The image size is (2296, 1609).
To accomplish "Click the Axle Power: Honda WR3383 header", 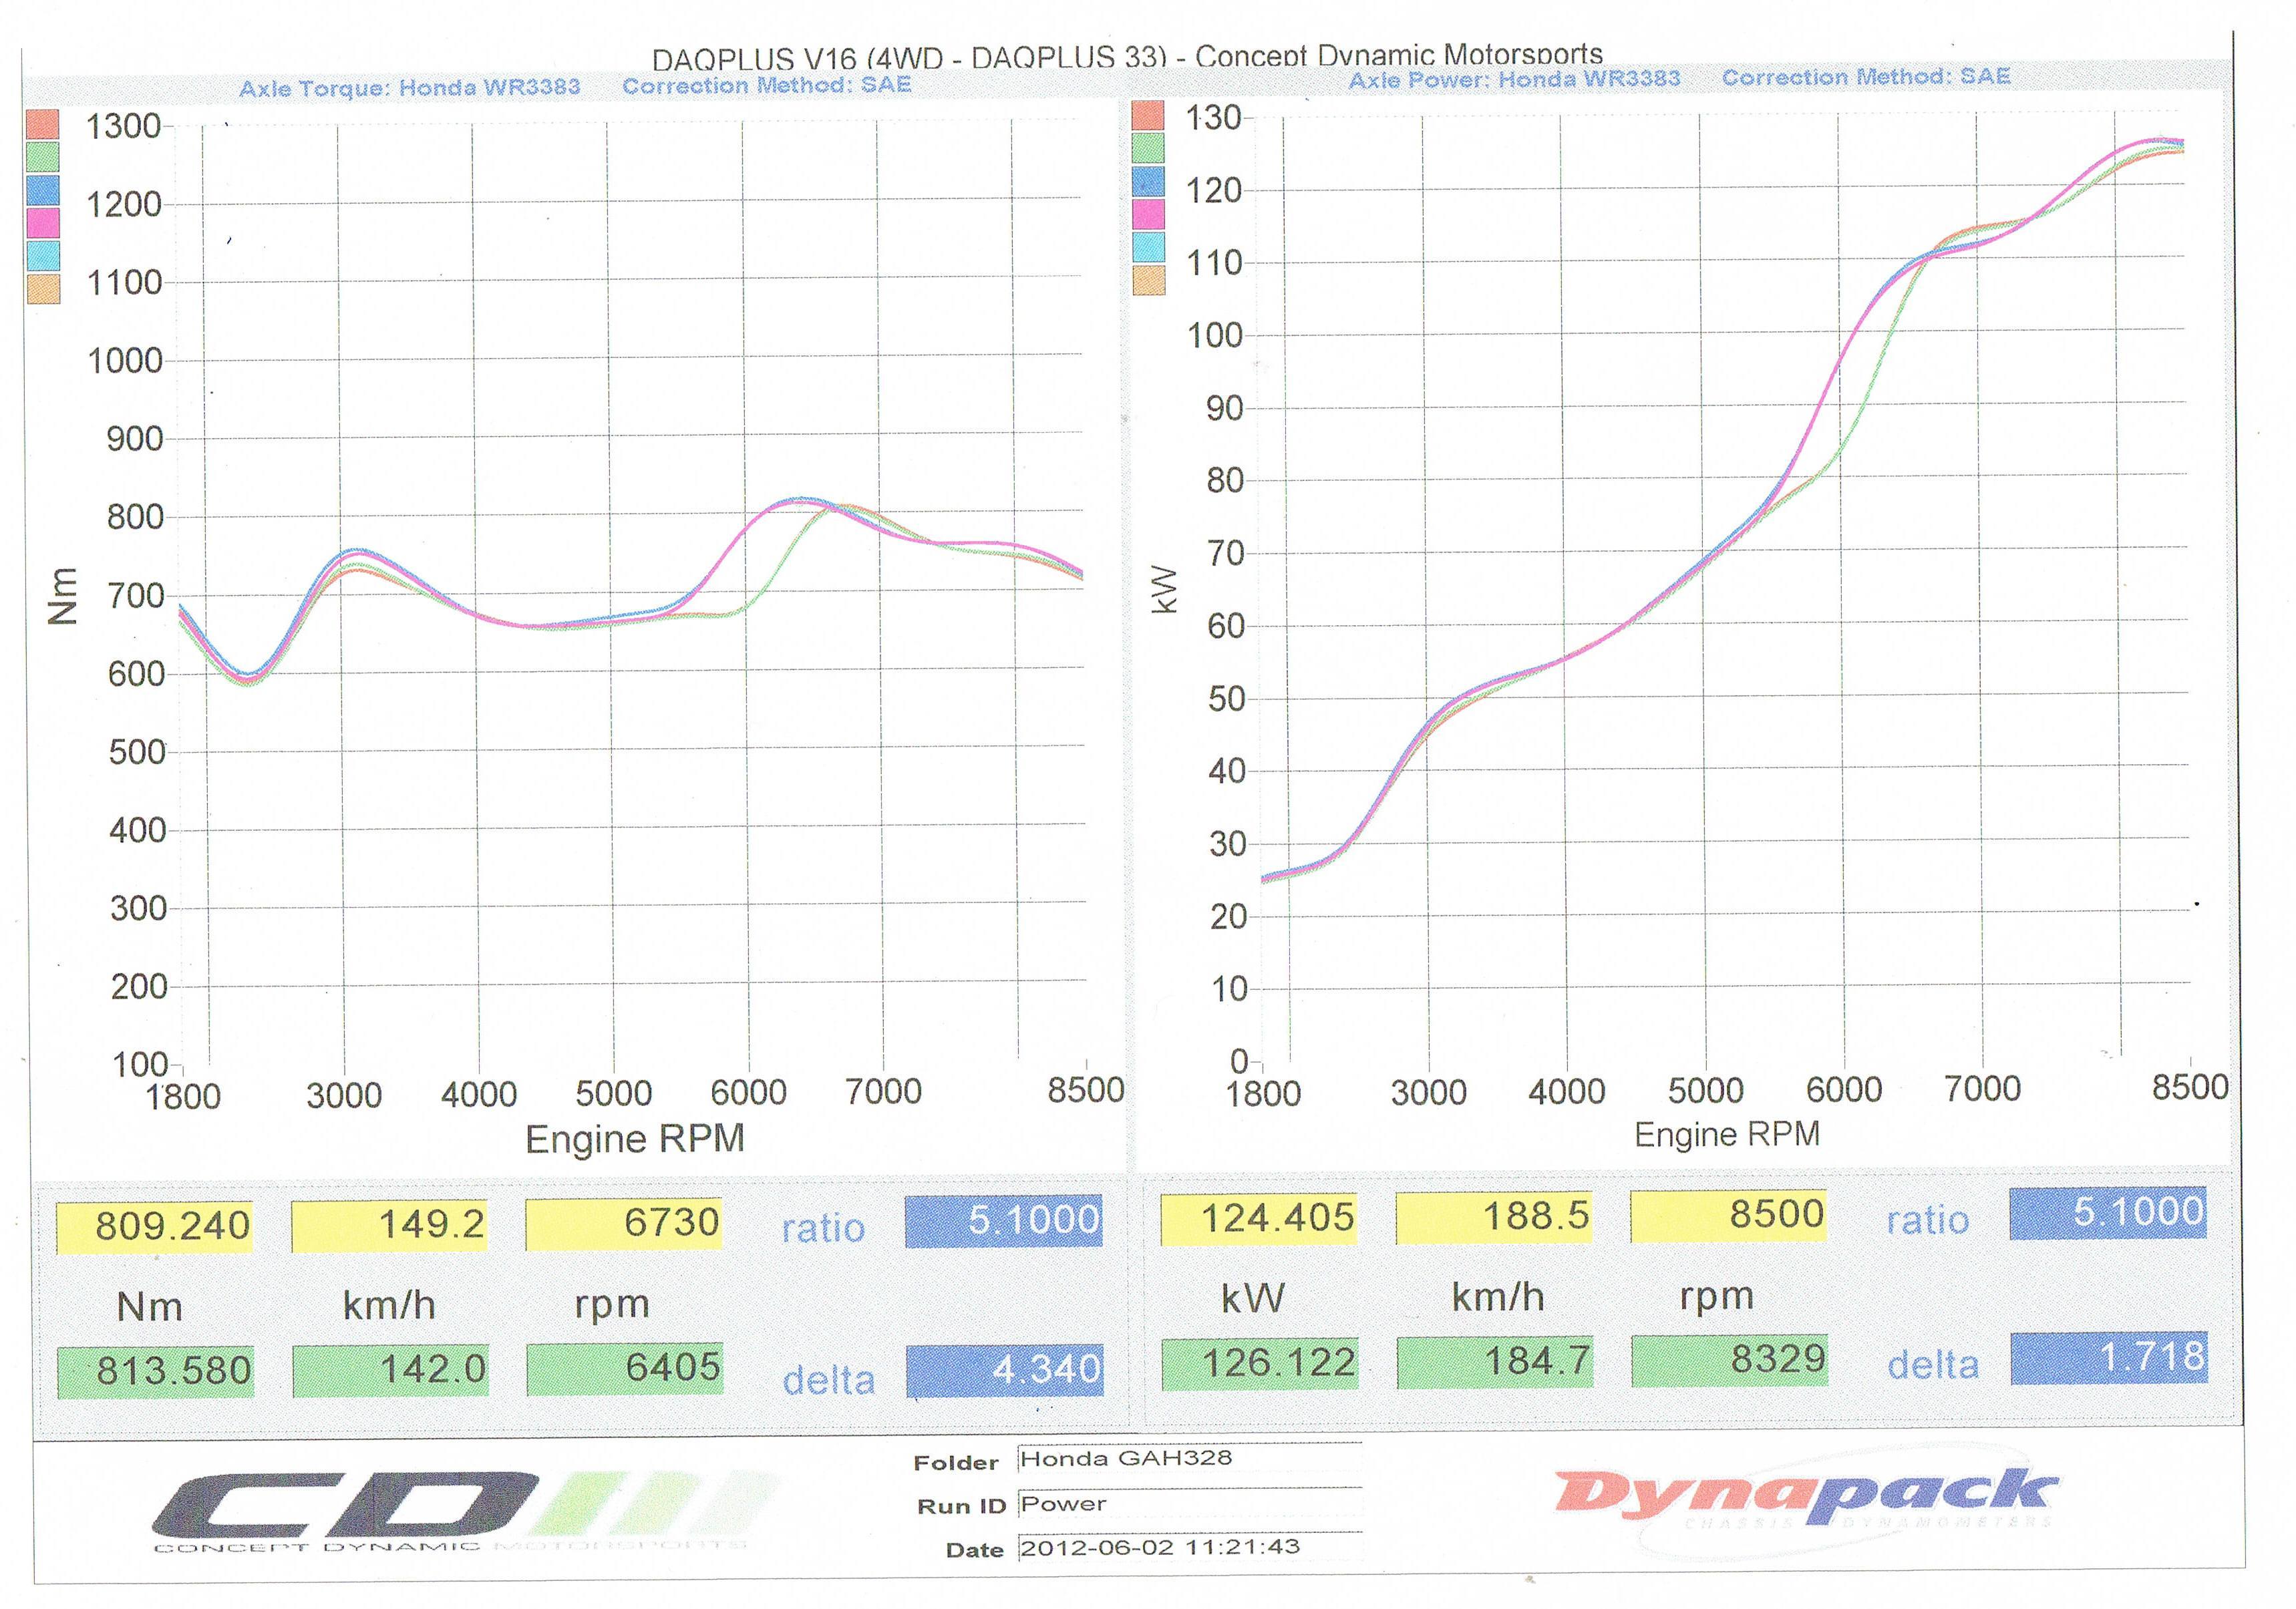I will click(x=1514, y=80).
